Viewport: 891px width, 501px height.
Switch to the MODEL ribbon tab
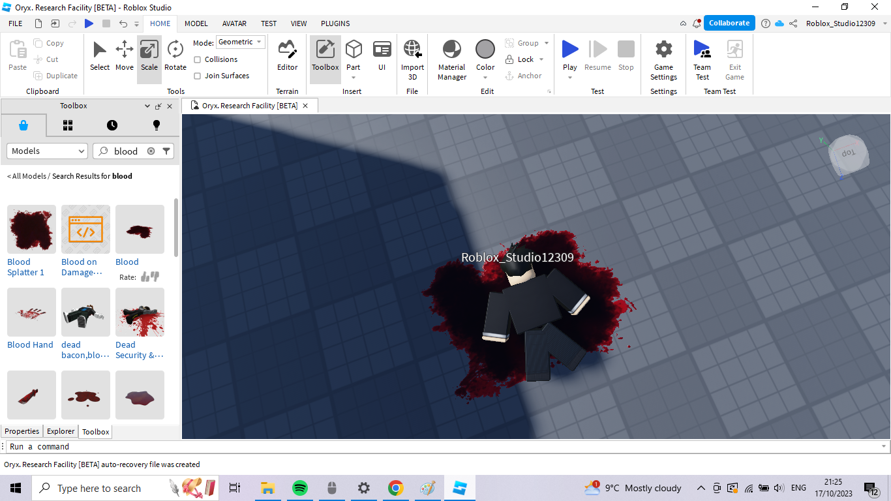tap(196, 23)
